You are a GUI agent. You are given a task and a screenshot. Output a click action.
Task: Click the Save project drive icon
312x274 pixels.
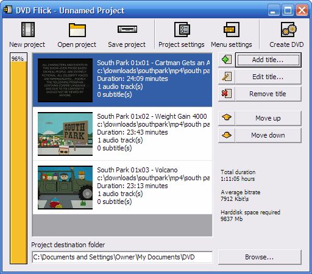pyautogui.click(x=127, y=29)
